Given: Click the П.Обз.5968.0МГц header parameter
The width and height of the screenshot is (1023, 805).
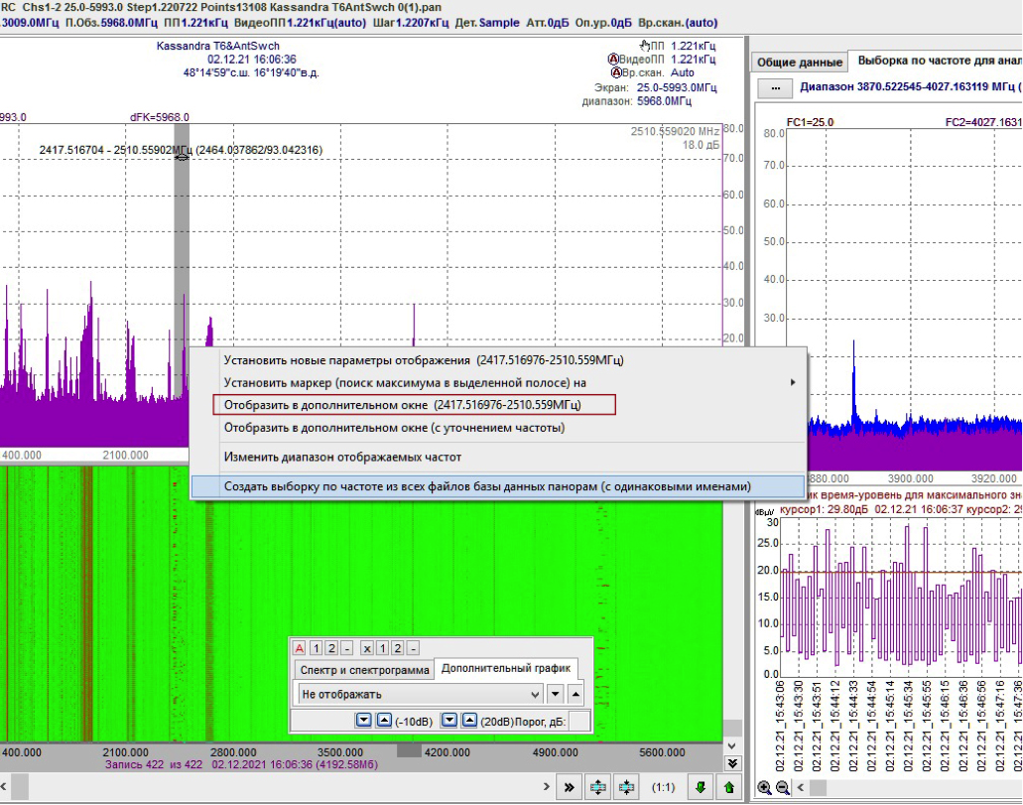Looking at the screenshot, I should pyautogui.click(x=111, y=23).
